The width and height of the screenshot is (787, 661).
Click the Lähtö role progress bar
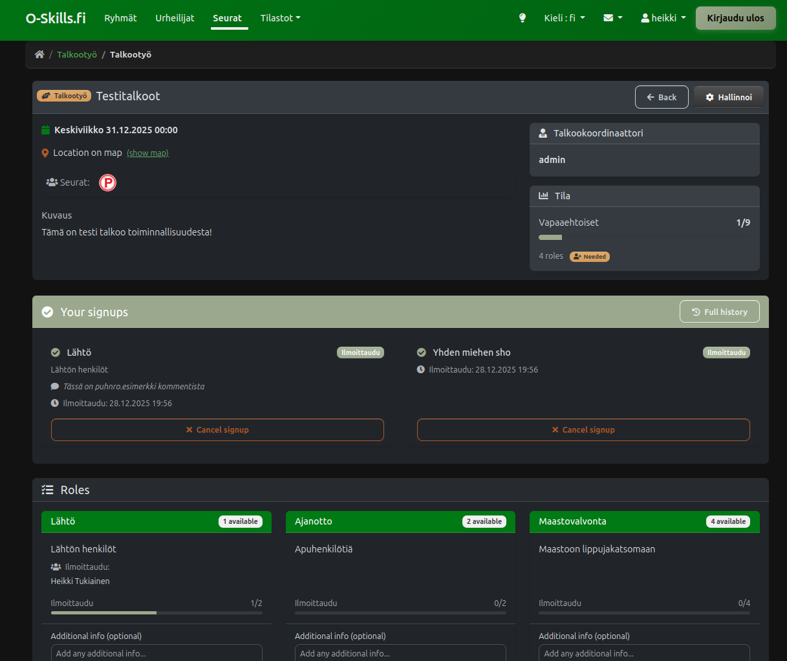(x=156, y=612)
